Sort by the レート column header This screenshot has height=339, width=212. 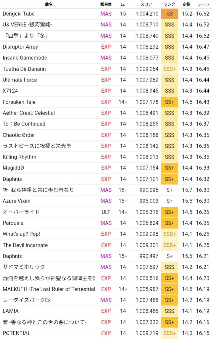tap(203, 4)
